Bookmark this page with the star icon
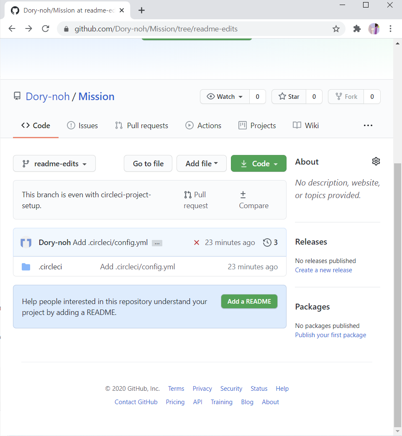Screen dimensions: 402x436 336,28
